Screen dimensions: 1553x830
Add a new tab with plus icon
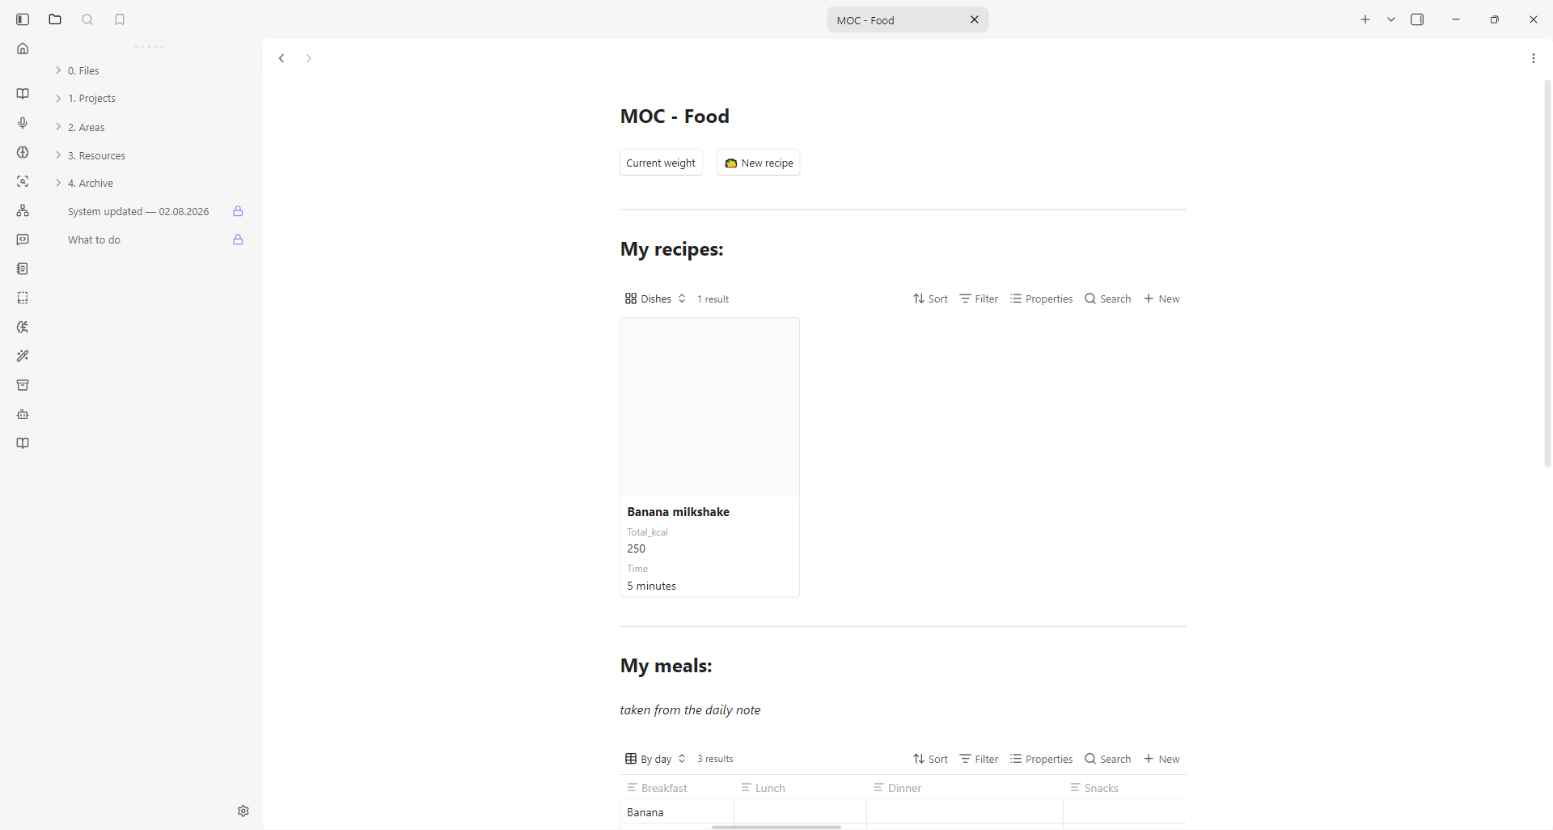(x=1365, y=19)
